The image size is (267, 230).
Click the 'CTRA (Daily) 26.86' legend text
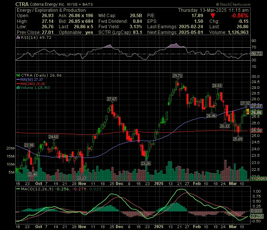pyautogui.click(x=41, y=75)
